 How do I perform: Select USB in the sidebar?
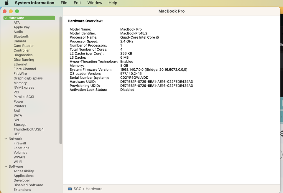coord(17,134)
